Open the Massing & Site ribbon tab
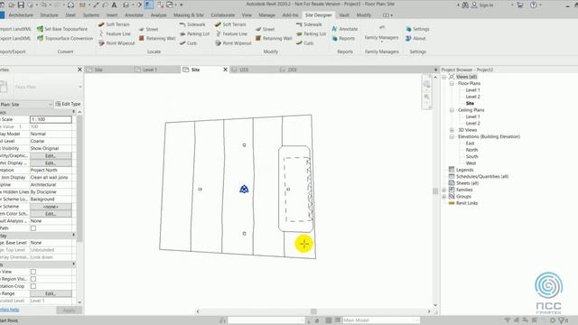Viewport: 578px width, 325px height. (189, 15)
